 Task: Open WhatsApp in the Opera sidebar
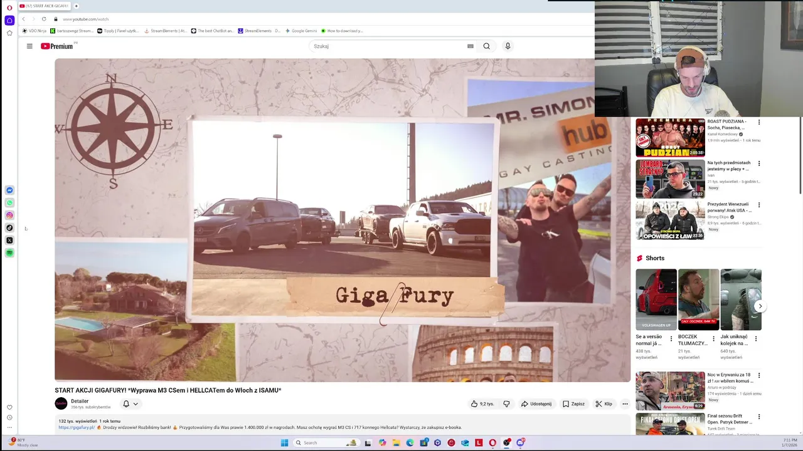(x=9, y=202)
